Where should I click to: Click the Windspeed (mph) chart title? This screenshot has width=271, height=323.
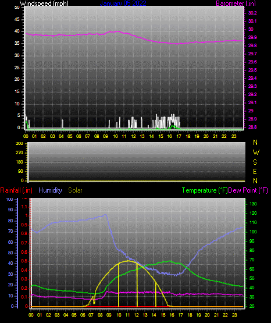point(44,3)
